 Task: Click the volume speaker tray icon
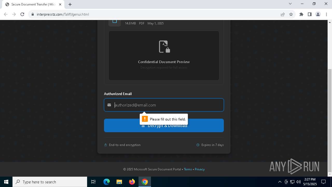[299, 182]
